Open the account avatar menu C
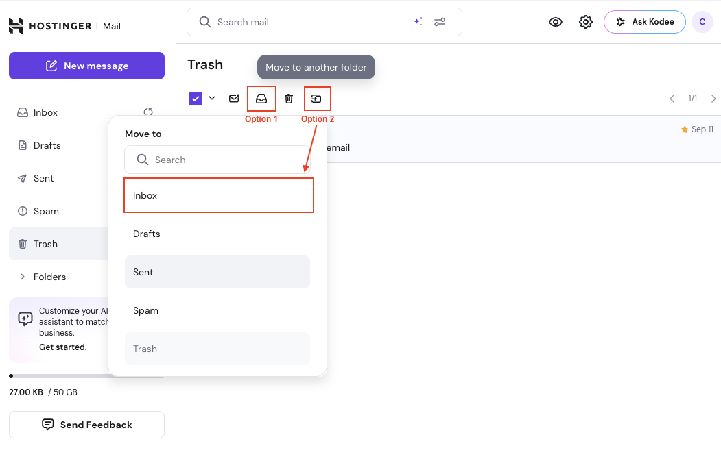Viewport: 721px width, 450px height. (x=702, y=22)
